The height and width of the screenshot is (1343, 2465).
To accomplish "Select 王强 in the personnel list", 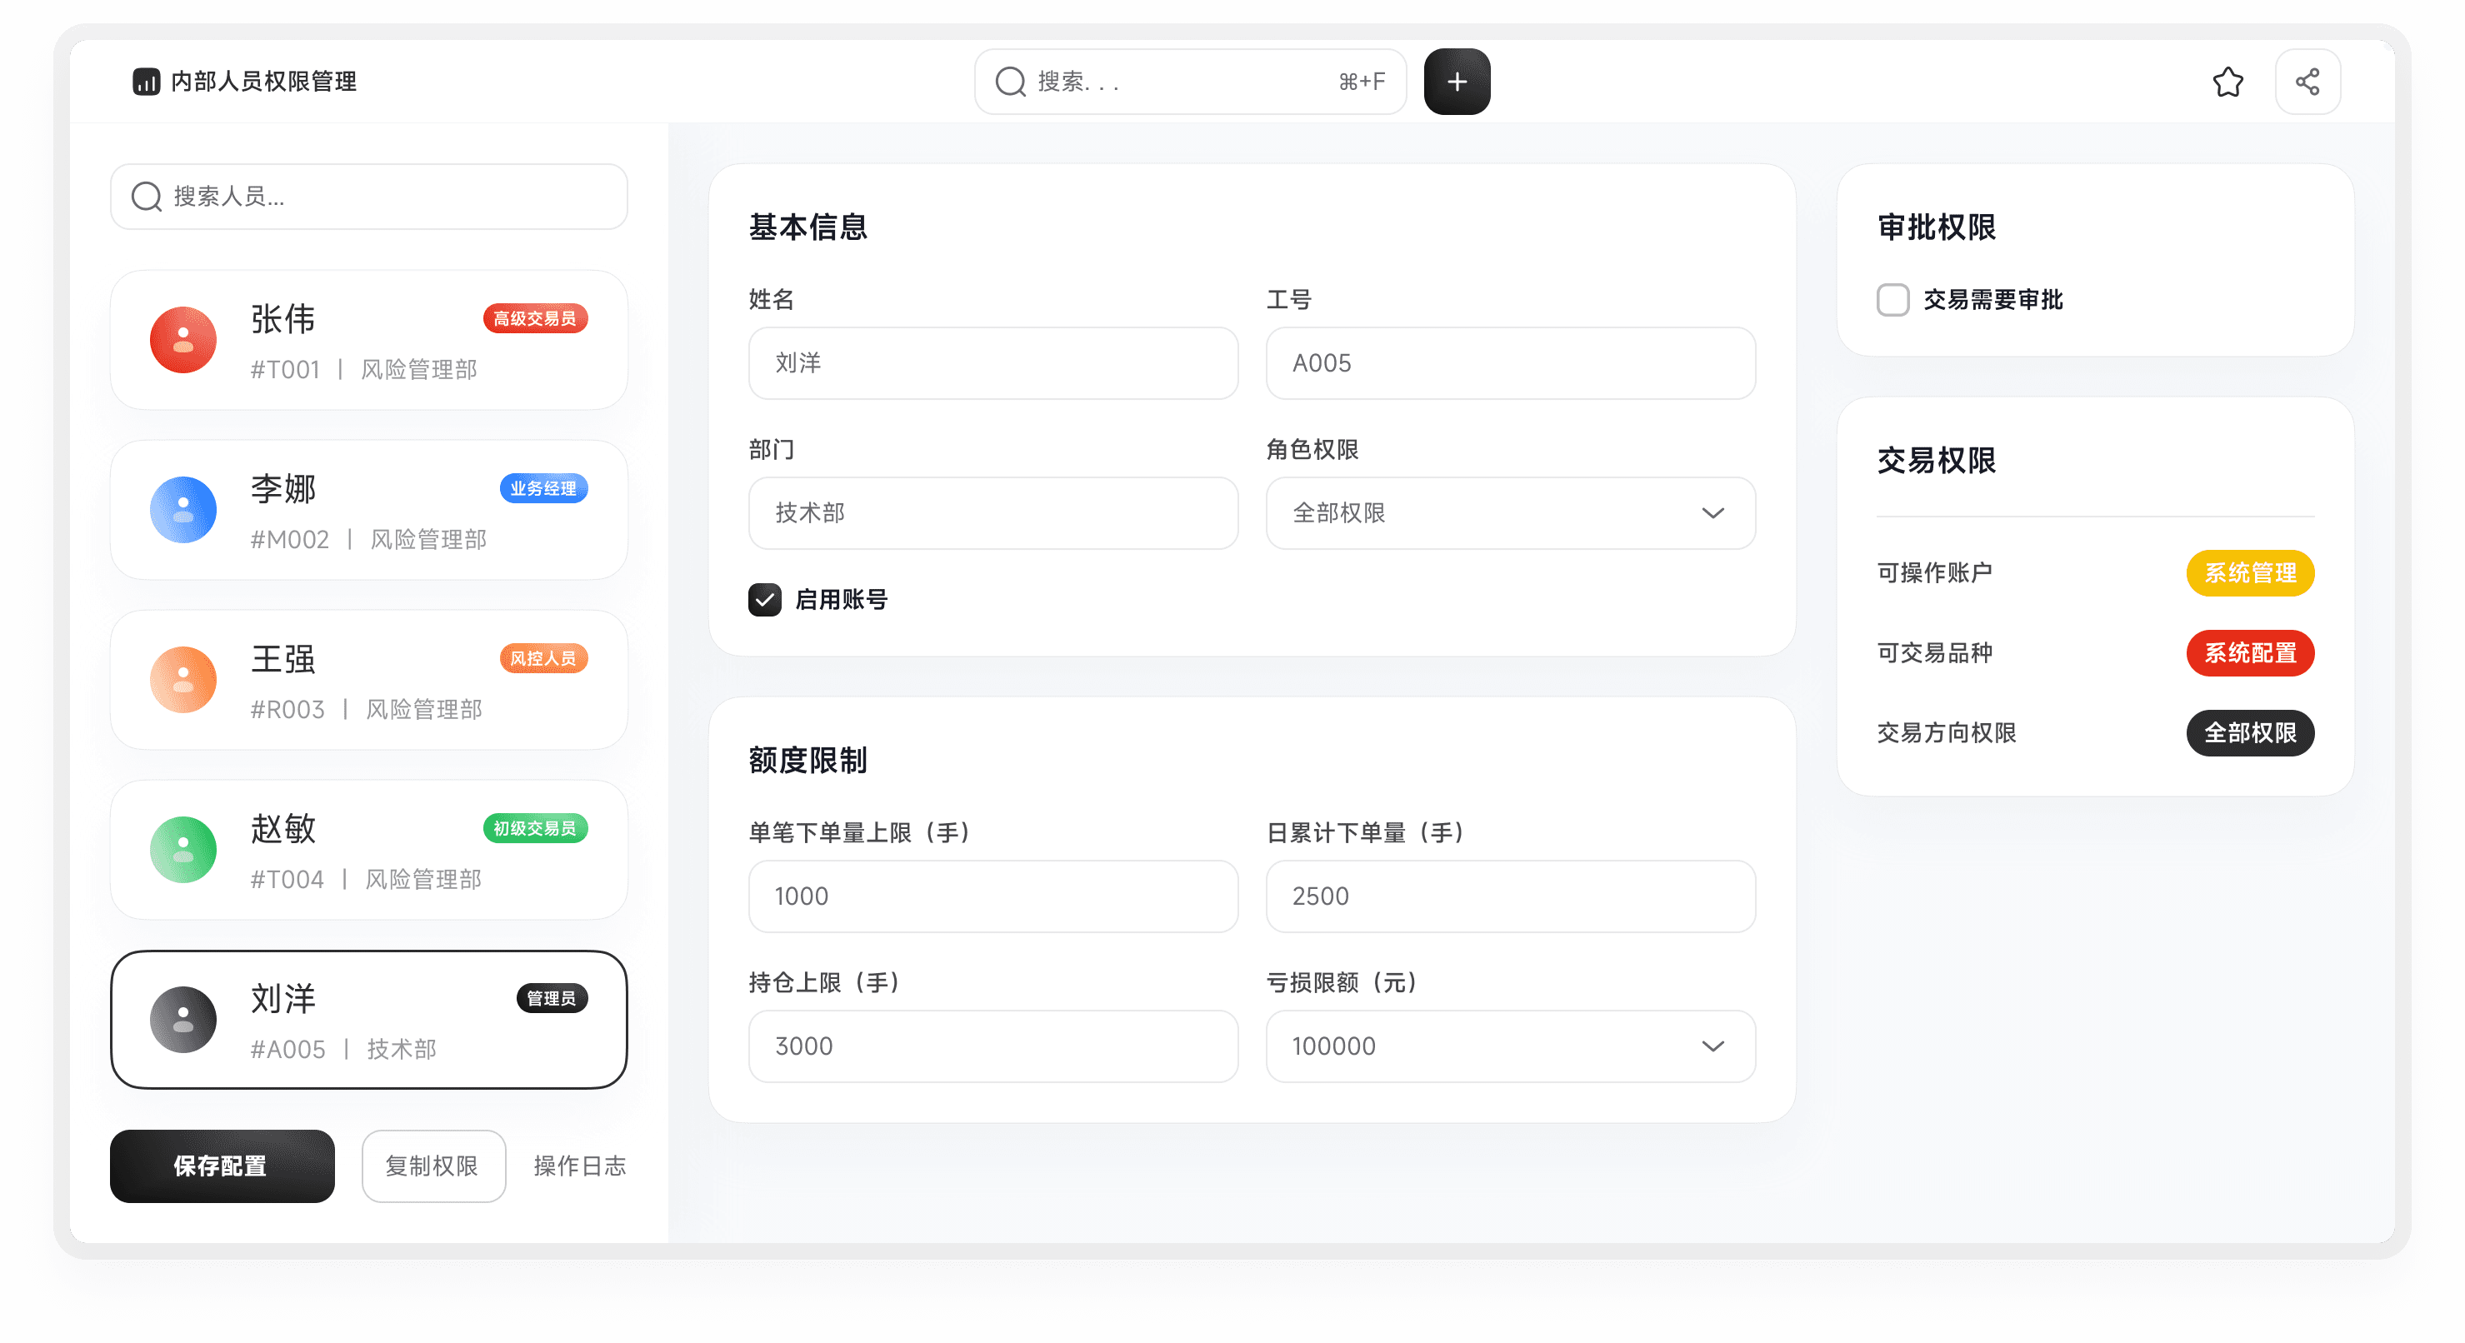I will tap(368, 680).
